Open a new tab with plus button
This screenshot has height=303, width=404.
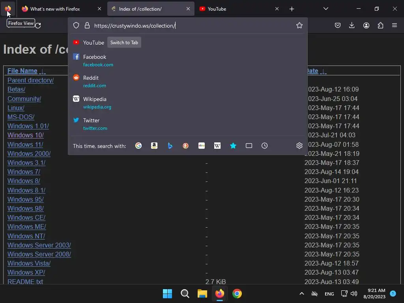tap(292, 9)
